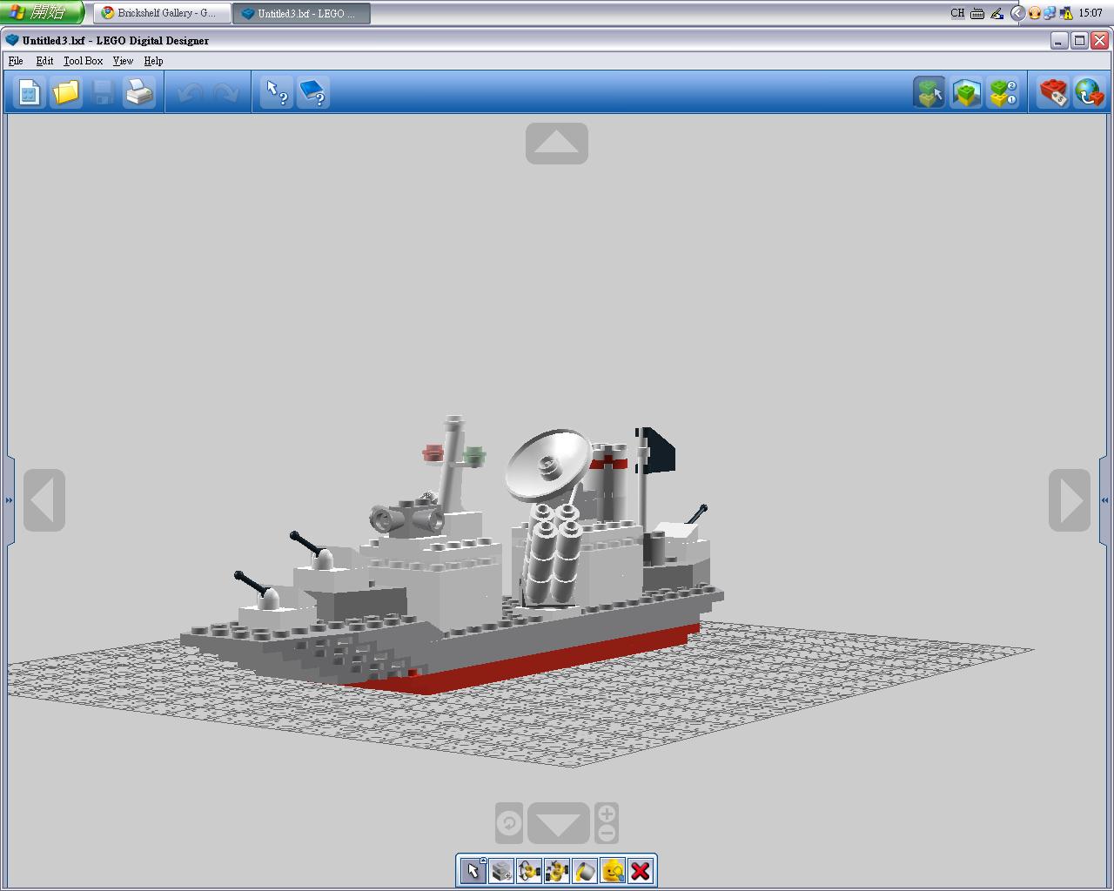Viewport: 1114px width, 891px height.
Task: Click the network warning tray icon
Action: coord(1066,13)
